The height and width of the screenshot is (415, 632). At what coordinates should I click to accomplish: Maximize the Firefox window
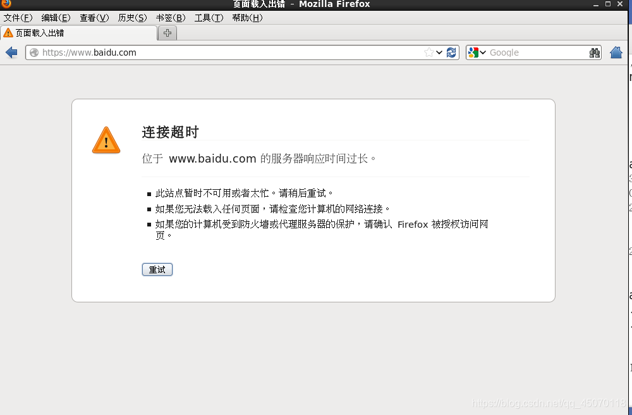click(608, 4)
